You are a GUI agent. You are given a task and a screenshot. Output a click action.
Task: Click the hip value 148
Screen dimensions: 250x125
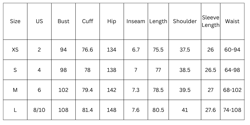coord(112,110)
